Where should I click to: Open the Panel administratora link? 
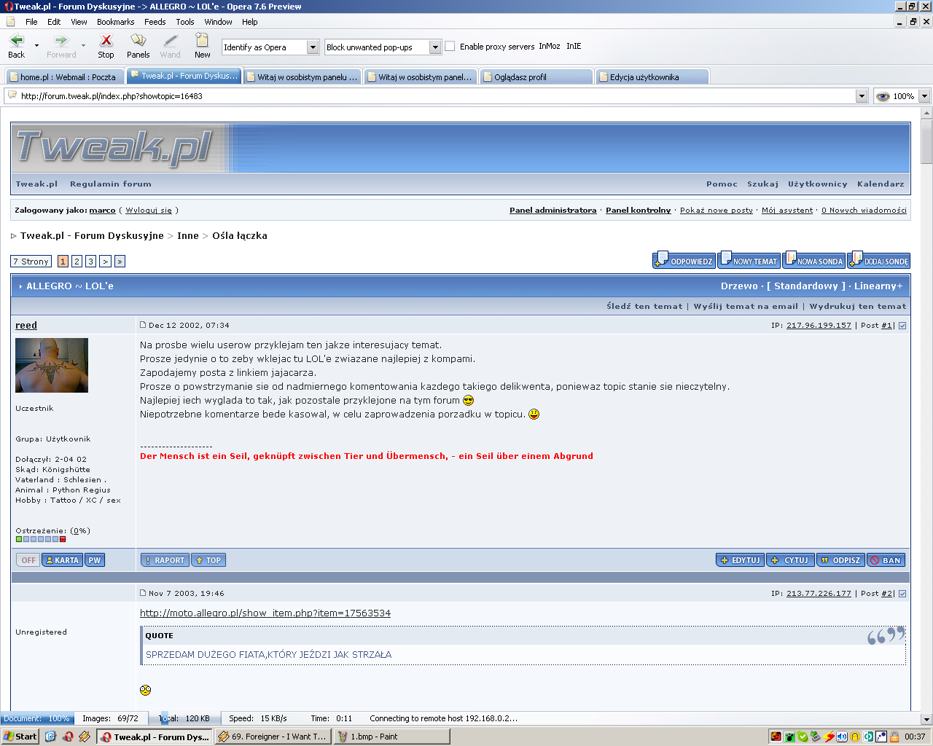(553, 210)
